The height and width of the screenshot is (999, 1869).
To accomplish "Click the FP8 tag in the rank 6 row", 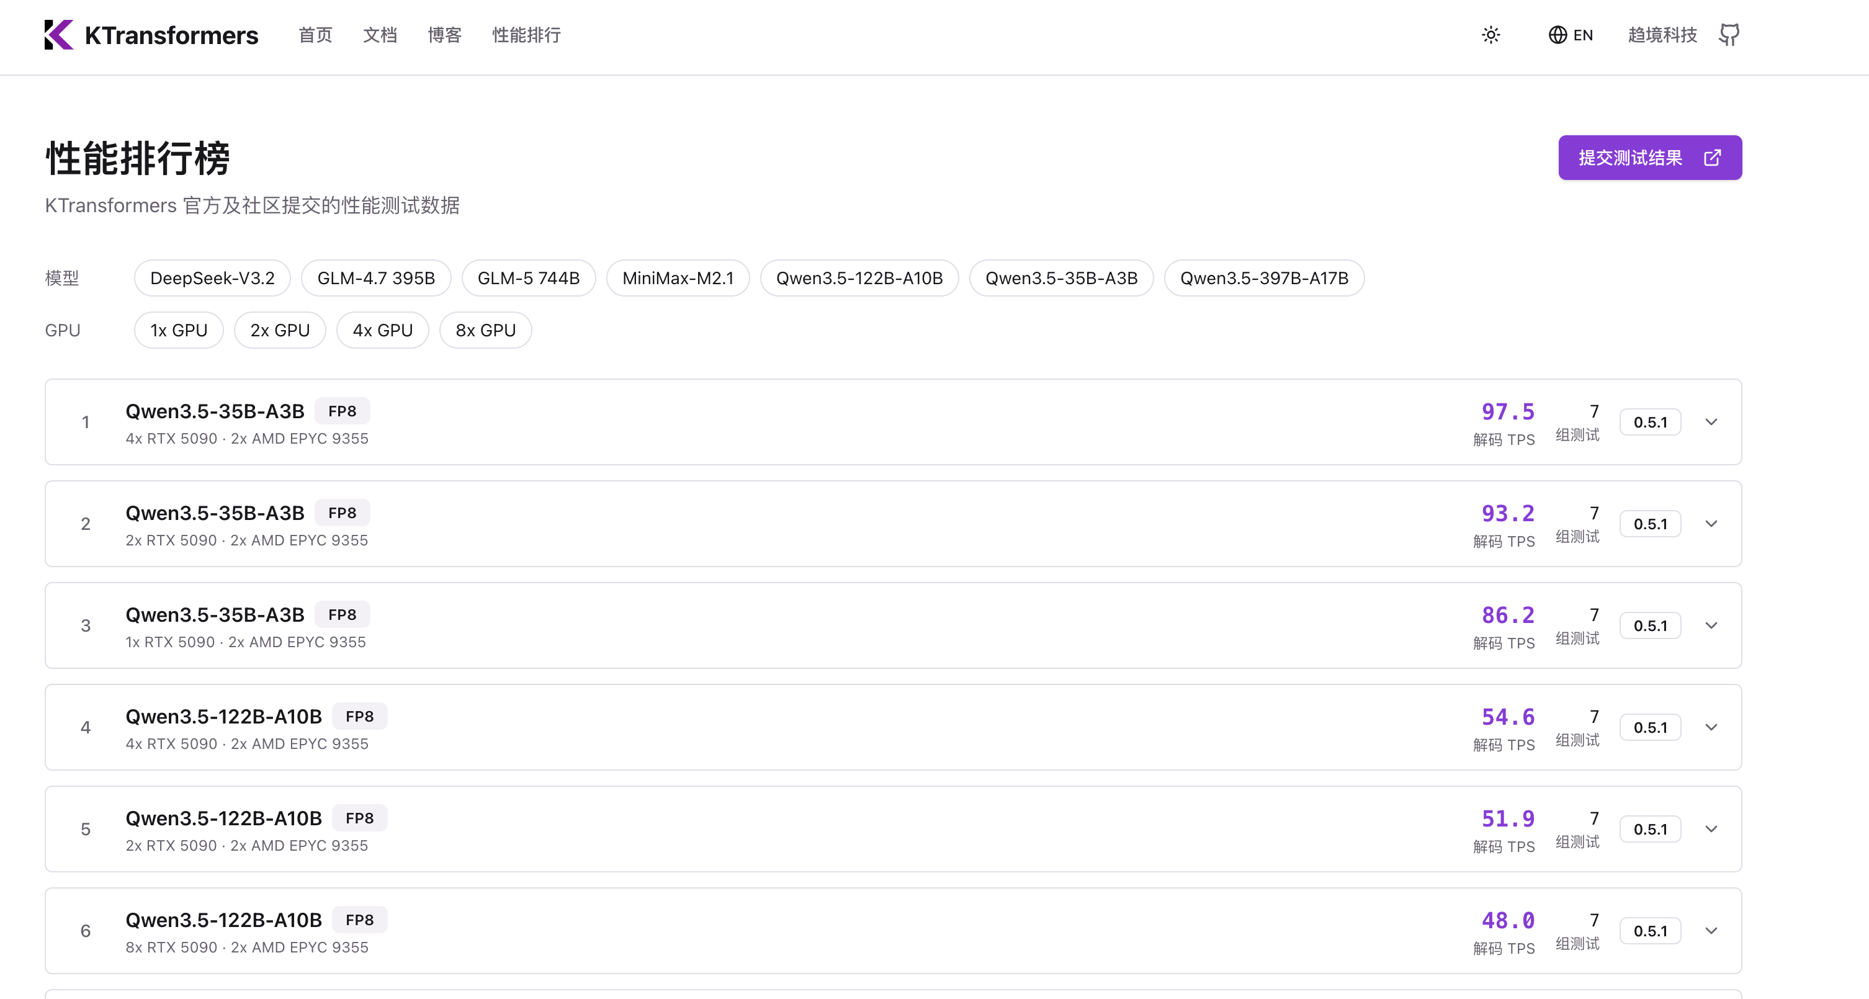I will point(360,919).
